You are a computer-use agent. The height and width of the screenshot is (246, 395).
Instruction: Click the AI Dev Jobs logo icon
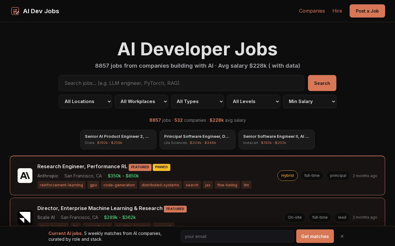coord(15,11)
